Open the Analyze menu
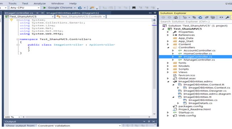This screenshot has height=129, width=232. 40,4
